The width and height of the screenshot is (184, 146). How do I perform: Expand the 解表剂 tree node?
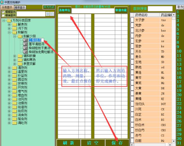(x=9, y=24)
